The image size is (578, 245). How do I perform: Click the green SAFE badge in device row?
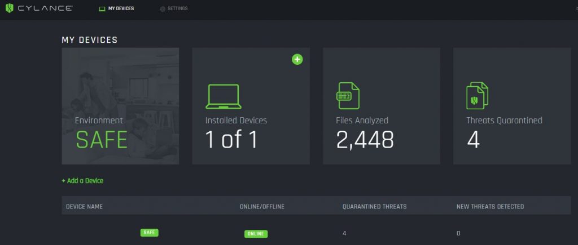point(149,233)
